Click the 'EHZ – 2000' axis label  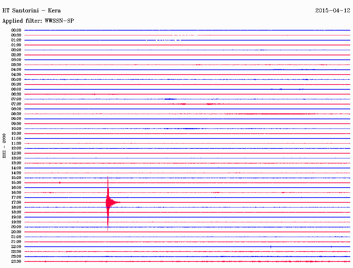[x=4, y=146]
